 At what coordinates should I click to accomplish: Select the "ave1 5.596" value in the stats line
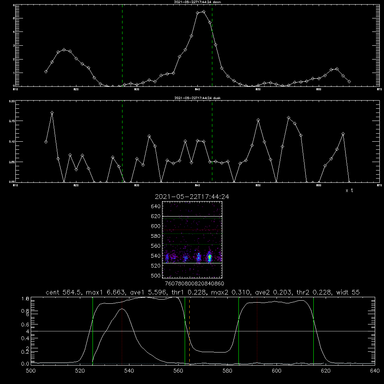(149, 292)
